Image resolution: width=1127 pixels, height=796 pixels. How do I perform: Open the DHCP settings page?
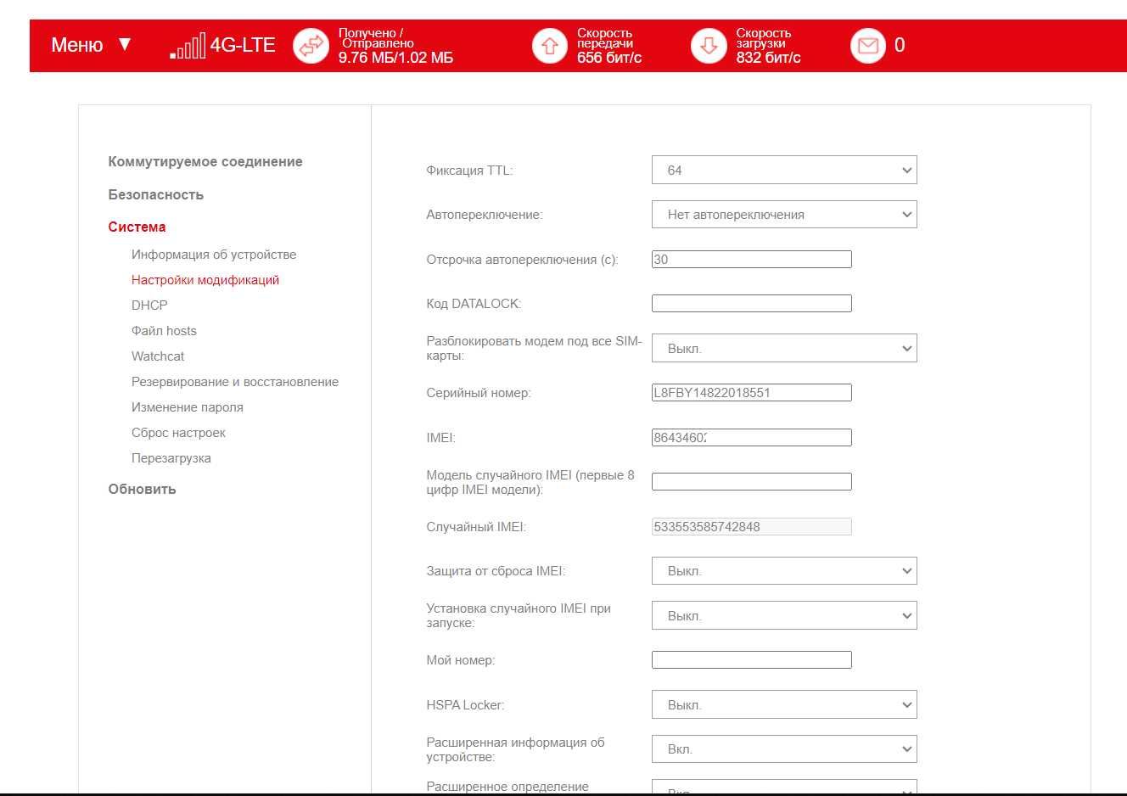149,306
